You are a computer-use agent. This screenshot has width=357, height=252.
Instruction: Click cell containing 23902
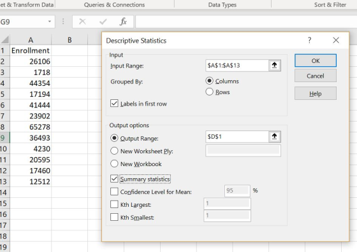[x=31, y=116]
